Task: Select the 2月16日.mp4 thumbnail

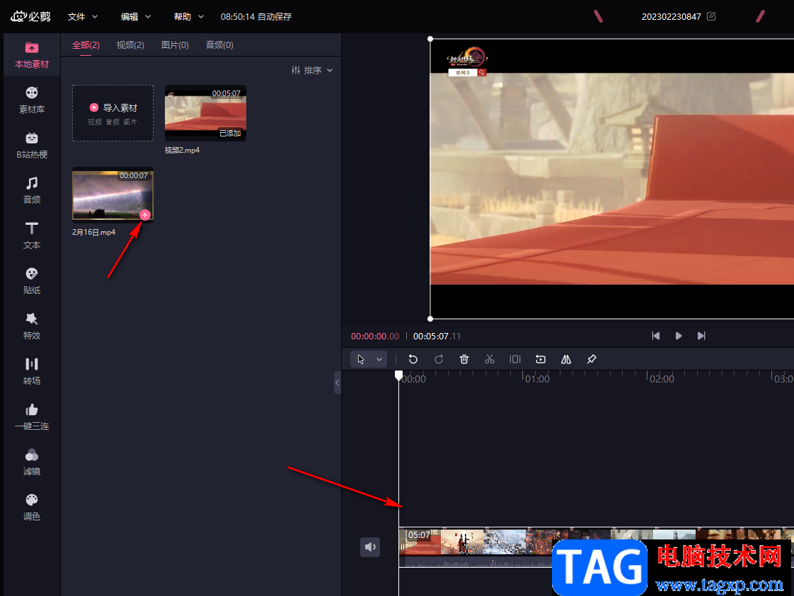Action: [113, 195]
